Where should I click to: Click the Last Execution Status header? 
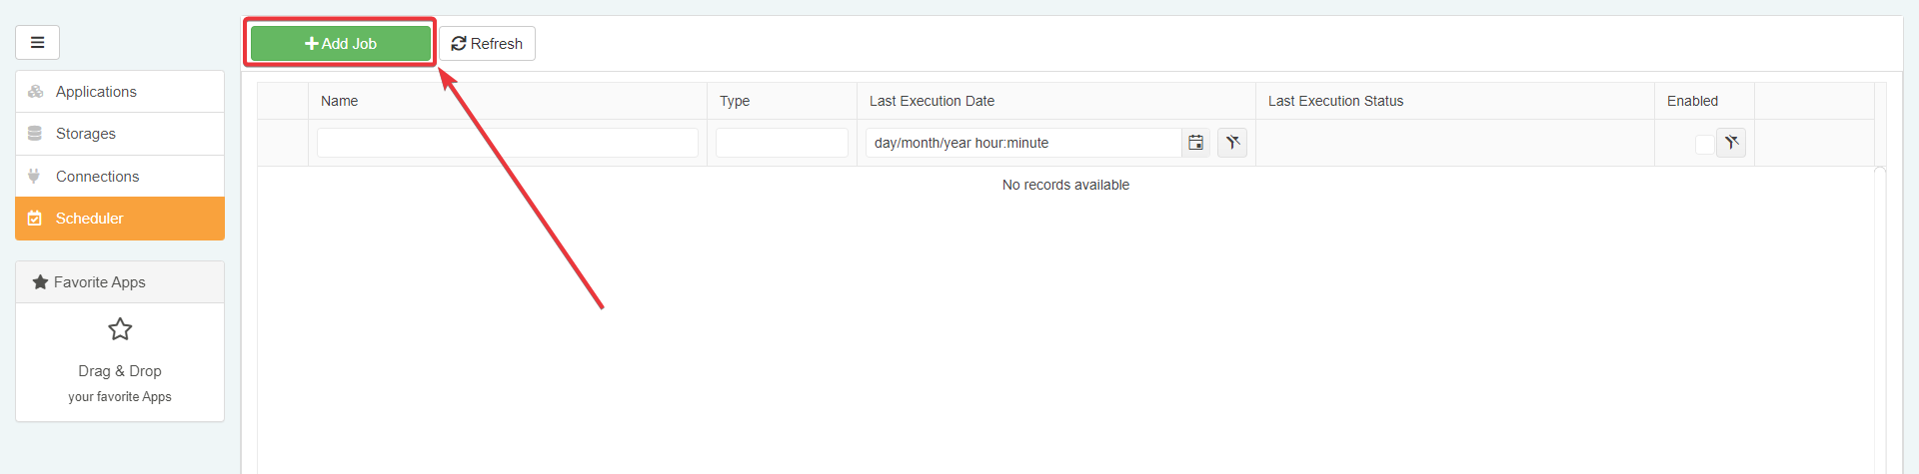click(1335, 101)
